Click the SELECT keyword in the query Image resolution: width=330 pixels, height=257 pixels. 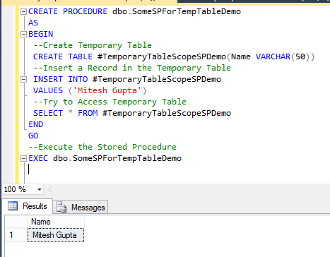48,113
